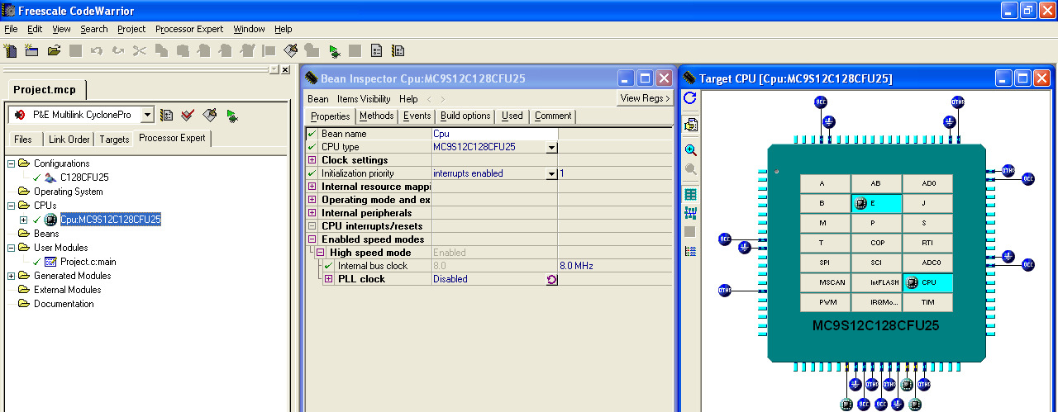Screen dimensions: 1058x412
Task: Toggle the checkmark next to Internal bus clock
Action: (328, 266)
